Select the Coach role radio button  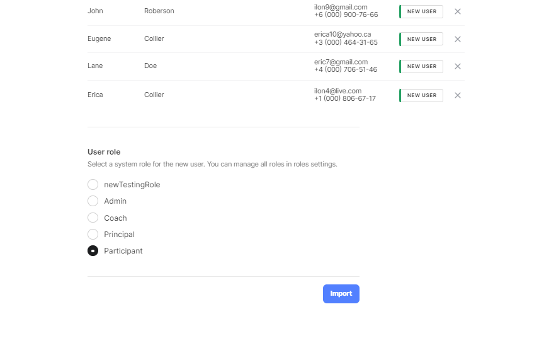(x=93, y=218)
